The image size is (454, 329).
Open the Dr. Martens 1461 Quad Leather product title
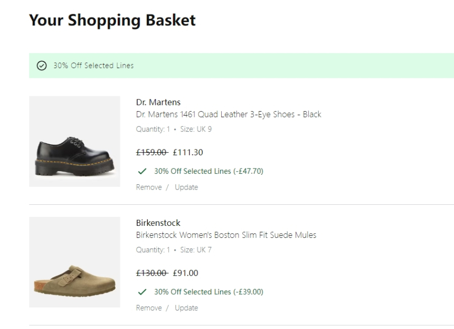(x=229, y=114)
